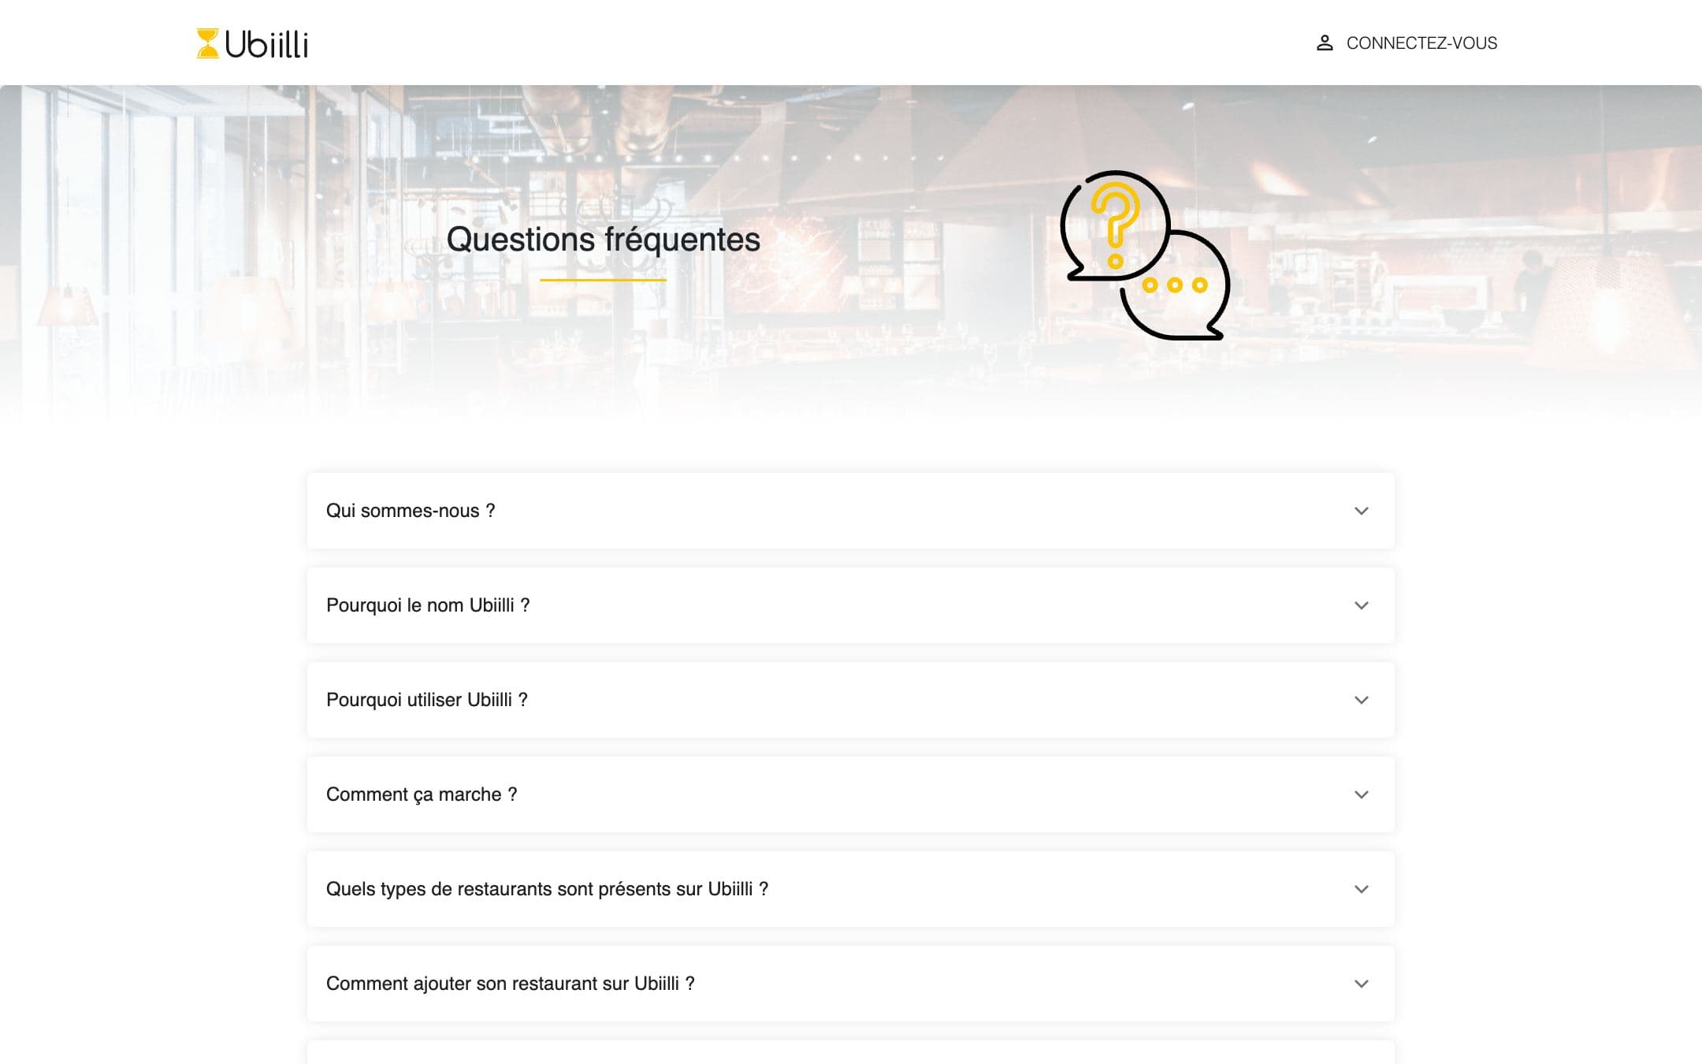Viewport: 1702px width, 1064px height.
Task: Click the 'Pourquoi le nom Ubiilli ?' text
Action: 428,605
